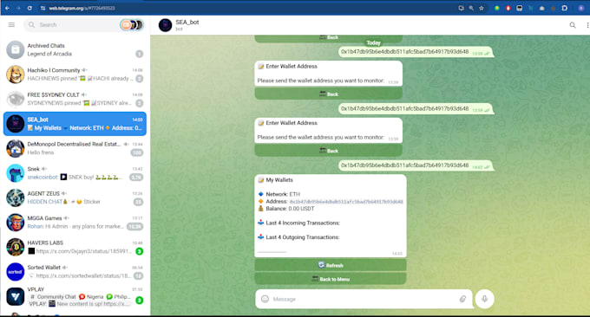Click the wallet address link in My Wallets
The image size is (590, 317).
click(346, 202)
